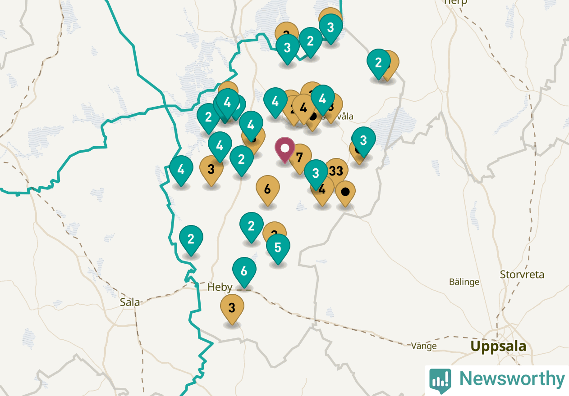Select the Sala town label
Screen dimensions: 569x396
tap(130, 302)
